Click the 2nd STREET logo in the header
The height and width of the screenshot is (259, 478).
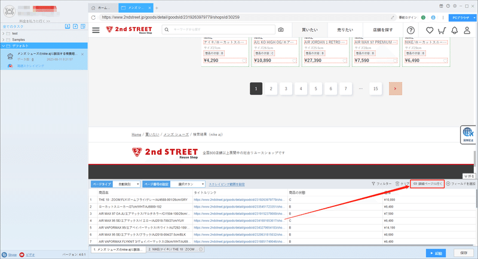128,29
